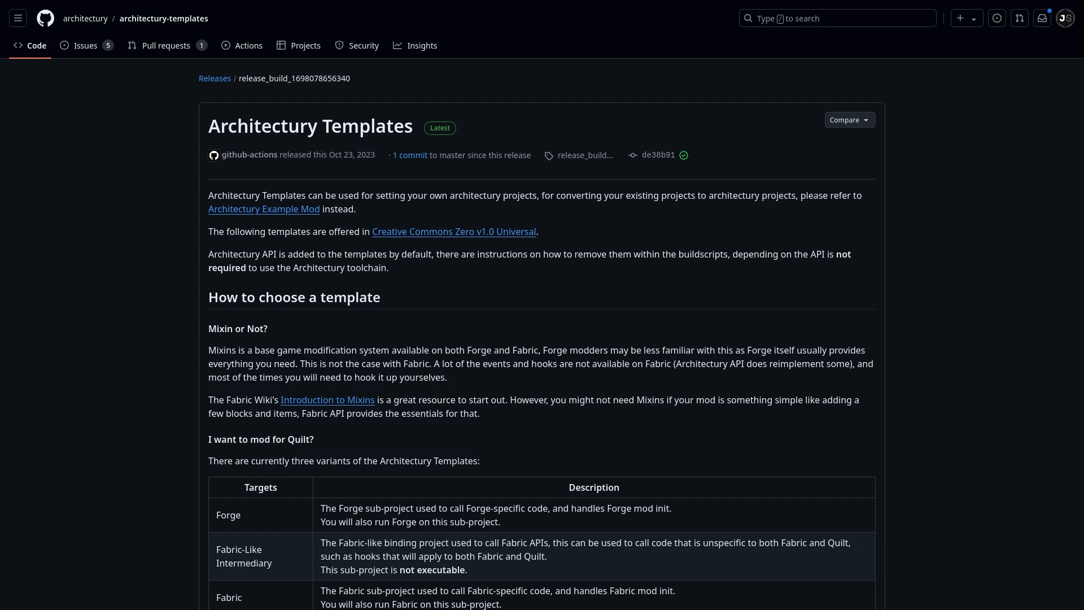The height and width of the screenshot is (610, 1084).
Task: Focus the search field
Action: pos(837,18)
